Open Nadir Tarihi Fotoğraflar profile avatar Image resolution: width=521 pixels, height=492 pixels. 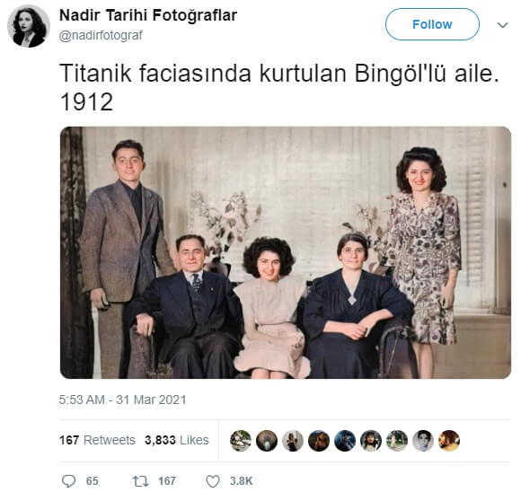29,26
